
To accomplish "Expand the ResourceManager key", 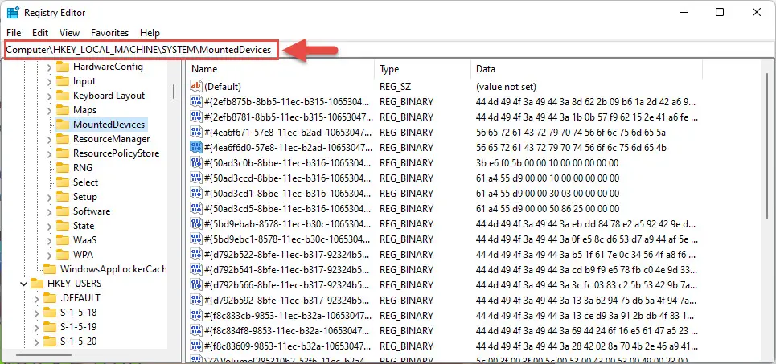I will 49,140.
